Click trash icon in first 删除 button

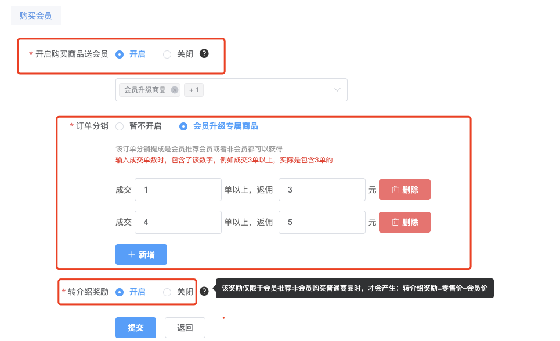tap(395, 190)
